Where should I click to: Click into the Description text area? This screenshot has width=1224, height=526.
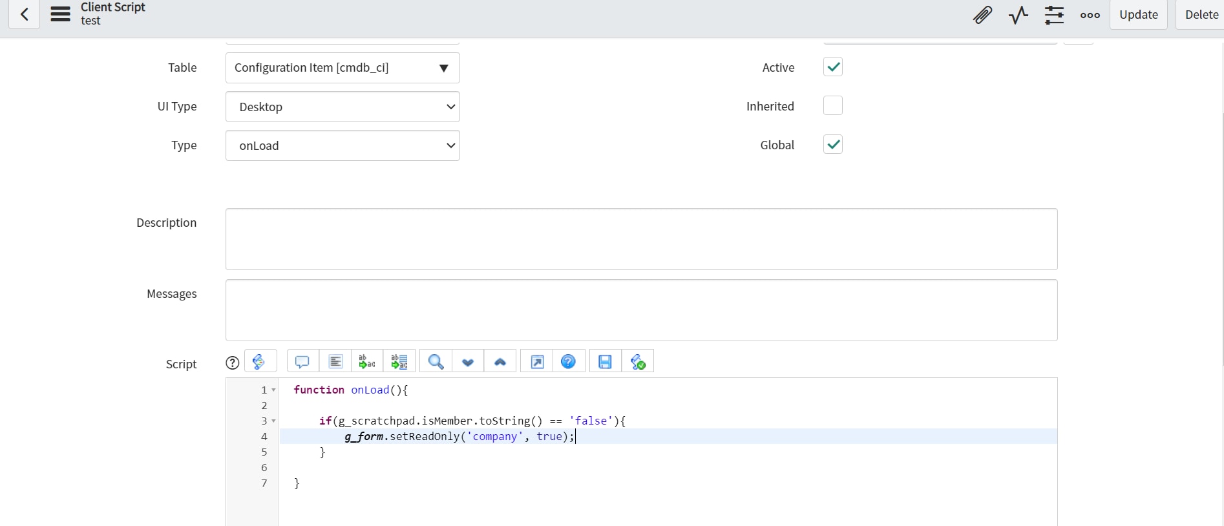pos(641,239)
